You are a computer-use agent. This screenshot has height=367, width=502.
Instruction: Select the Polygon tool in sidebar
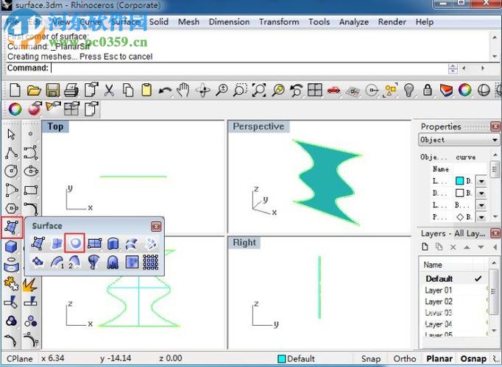[12, 208]
